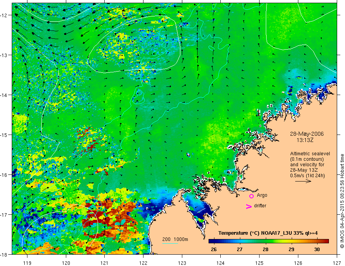Screen dimensions: 345x266
Task: Click the '200 1000m' depth label
Action: [175, 239]
